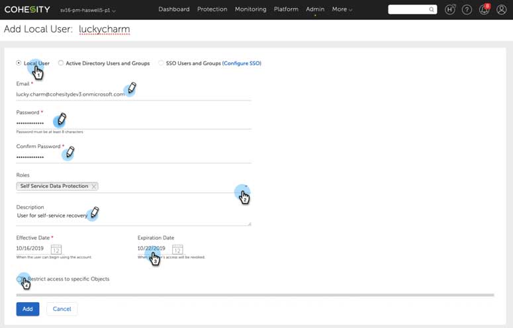Go to the Dashboard menu

[x=173, y=9]
